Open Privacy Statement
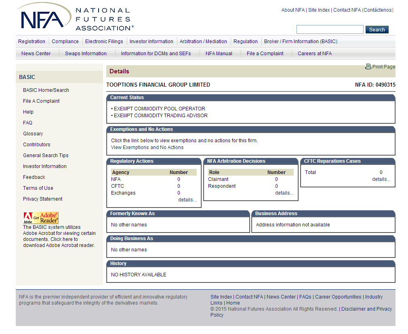 (x=43, y=199)
